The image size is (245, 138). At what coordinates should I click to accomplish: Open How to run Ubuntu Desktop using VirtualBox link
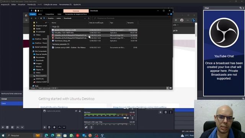(x=140, y=107)
